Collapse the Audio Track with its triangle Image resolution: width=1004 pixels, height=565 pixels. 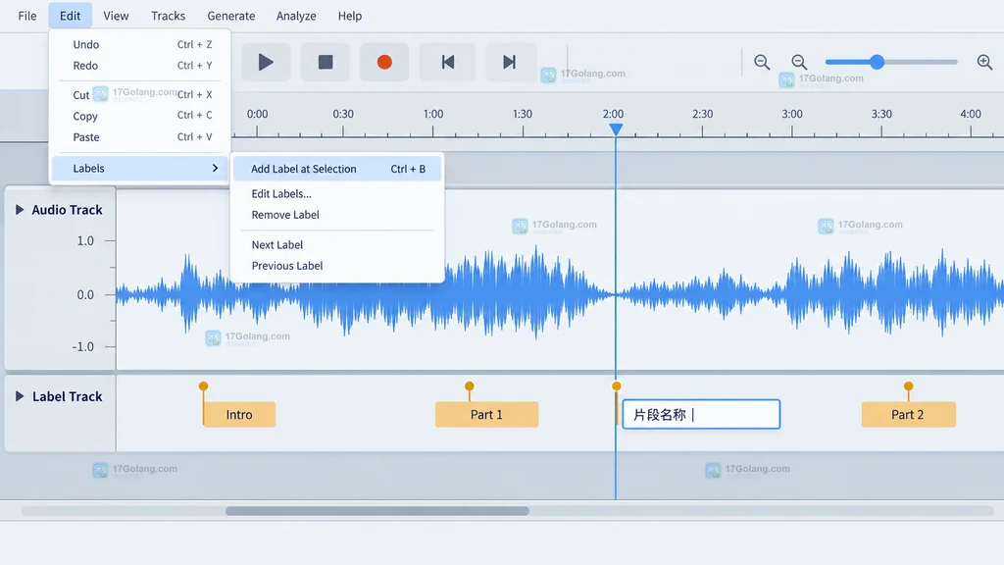click(20, 210)
